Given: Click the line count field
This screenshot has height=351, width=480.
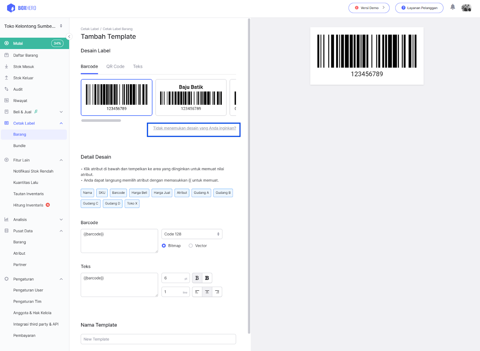Looking at the screenshot, I should [x=175, y=292].
